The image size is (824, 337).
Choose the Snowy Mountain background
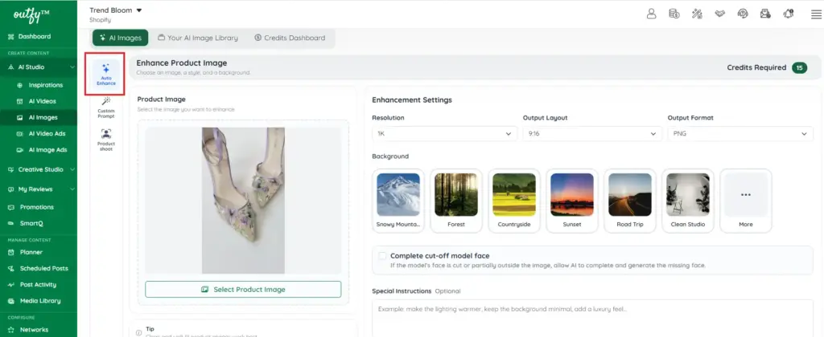coord(398,201)
